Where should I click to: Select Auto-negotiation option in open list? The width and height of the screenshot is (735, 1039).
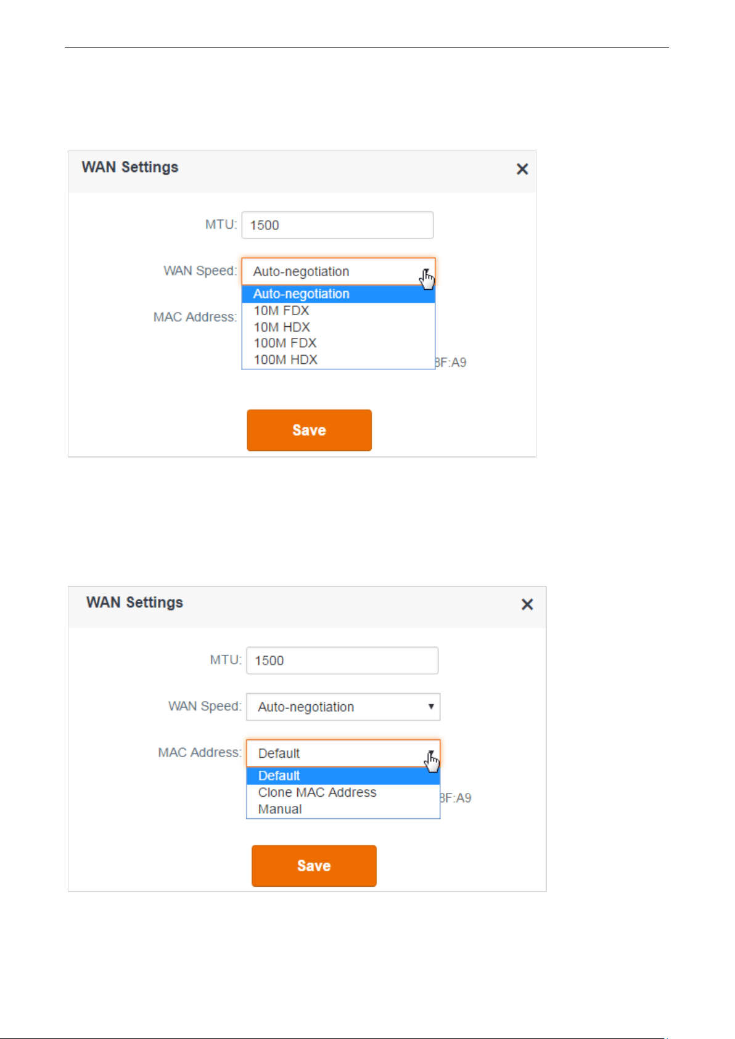pyautogui.click(x=339, y=294)
